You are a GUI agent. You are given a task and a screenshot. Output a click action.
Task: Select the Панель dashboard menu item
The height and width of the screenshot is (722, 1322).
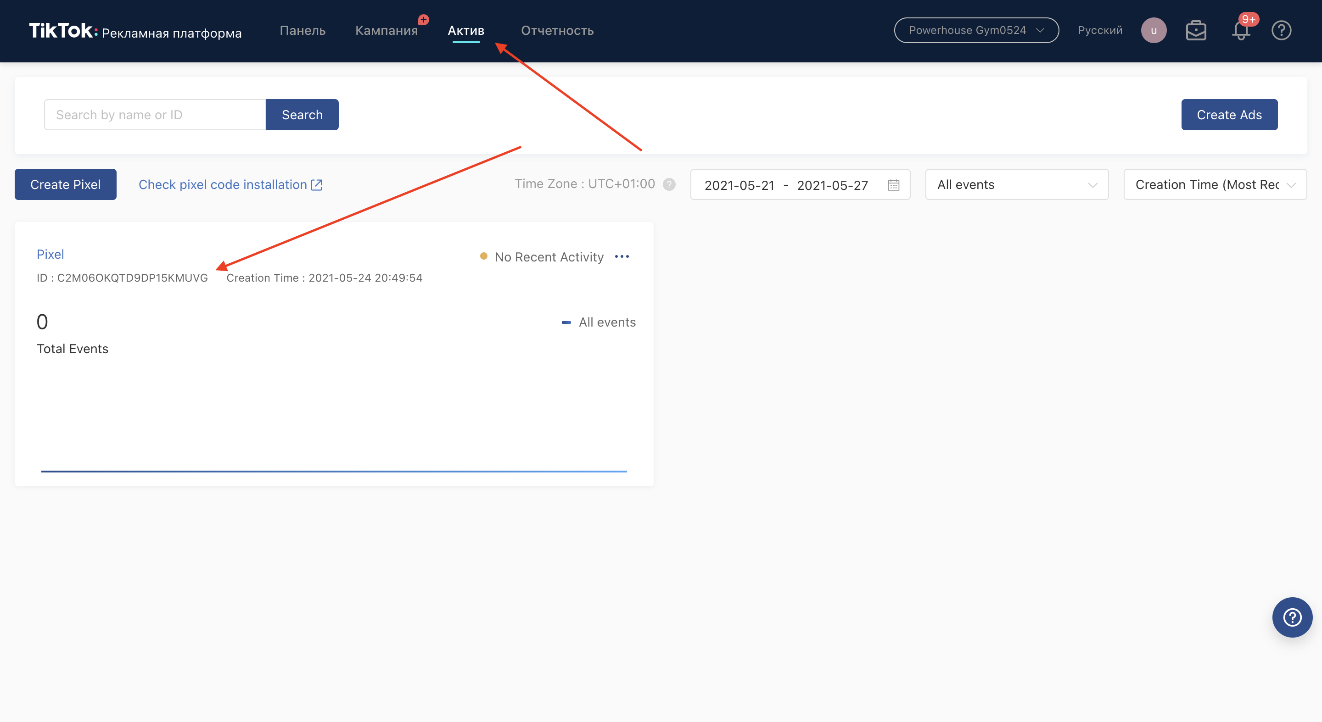[302, 30]
